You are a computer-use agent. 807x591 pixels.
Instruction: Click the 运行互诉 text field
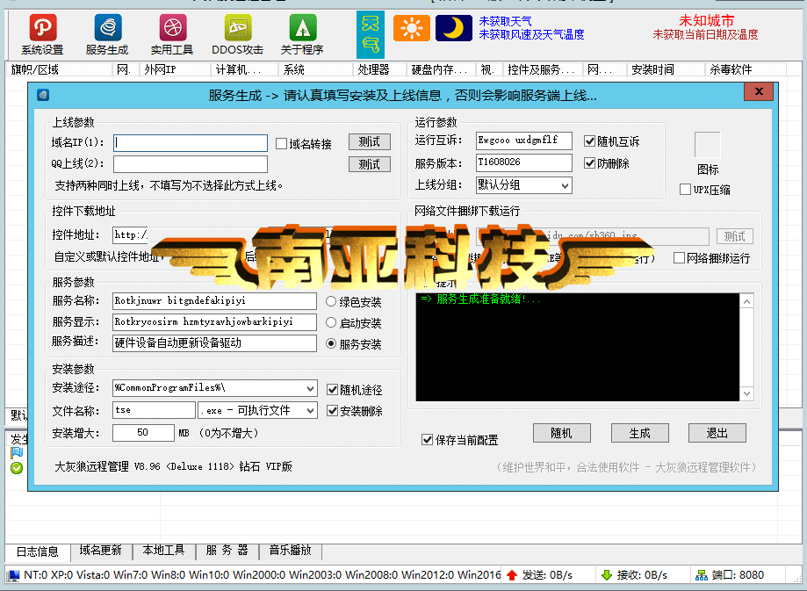tap(524, 140)
